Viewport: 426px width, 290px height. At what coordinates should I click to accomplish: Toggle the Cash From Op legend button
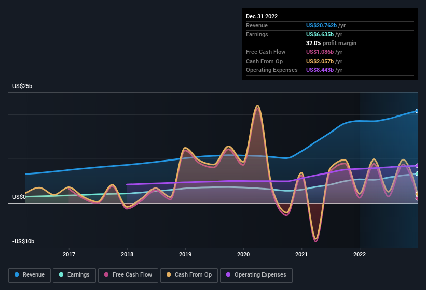pos(189,275)
